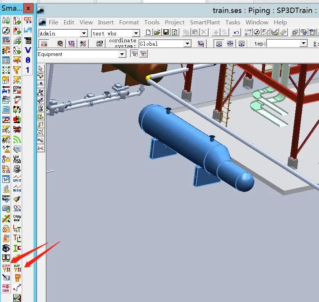This screenshot has height=302, width=319.
Task: Click the camera snapshot icon in sidebar
Action: [6, 208]
